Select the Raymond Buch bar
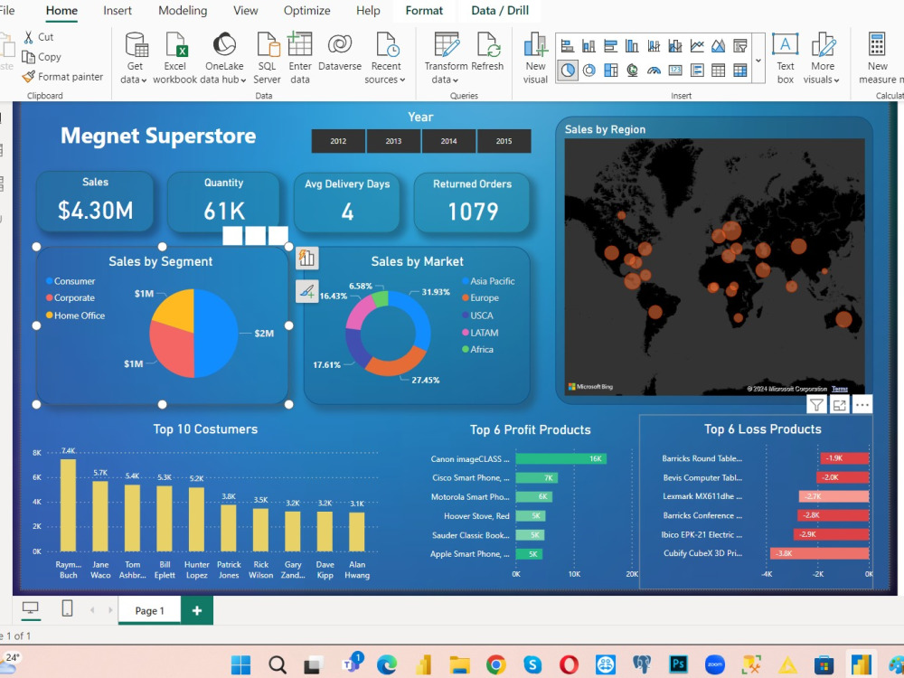This screenshot has width=904, height=678. [68, 505]
